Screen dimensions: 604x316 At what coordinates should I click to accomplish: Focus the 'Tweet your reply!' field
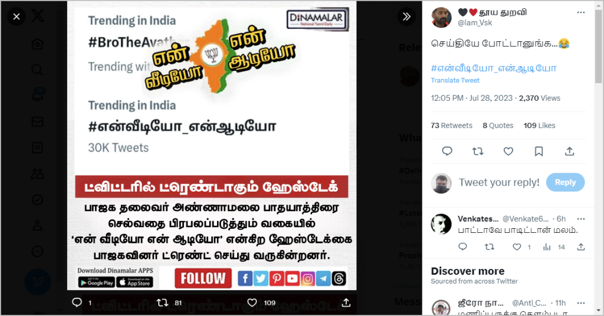point(499,182)
